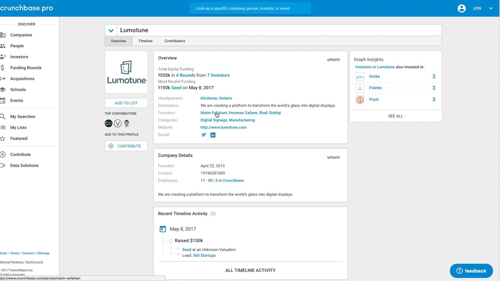This screenshot has height=281, width=500.
Task: Switch to the Timeline tab
Action: [145, 41]
